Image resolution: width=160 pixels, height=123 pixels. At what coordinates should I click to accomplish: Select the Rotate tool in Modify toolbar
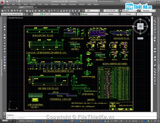click(155, 35)
